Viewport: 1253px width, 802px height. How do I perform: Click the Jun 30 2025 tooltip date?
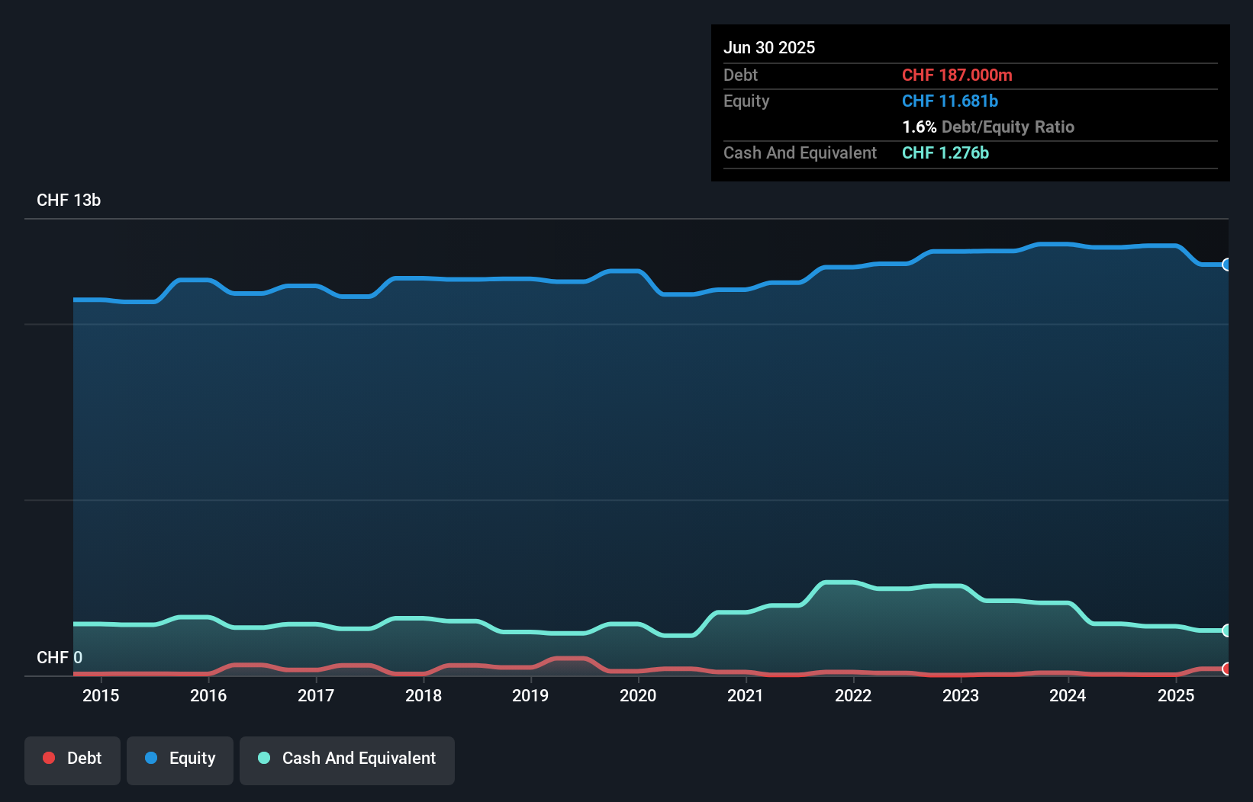[x=769, y=47]
